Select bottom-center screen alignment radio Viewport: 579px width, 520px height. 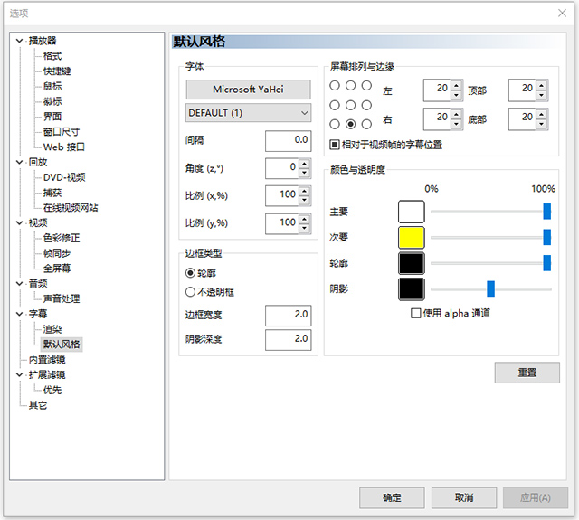click(x=350, y=124)
